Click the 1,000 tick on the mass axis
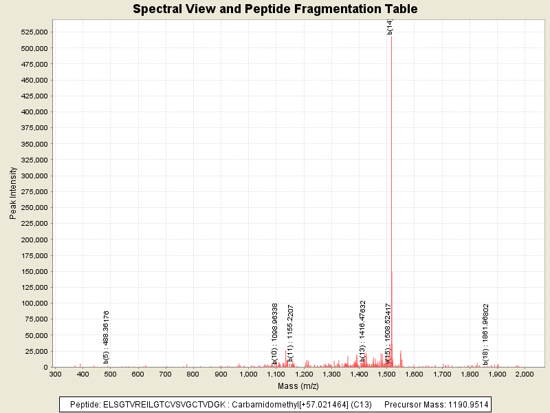This screenshot has height=413, width=550. coord(249,374)
